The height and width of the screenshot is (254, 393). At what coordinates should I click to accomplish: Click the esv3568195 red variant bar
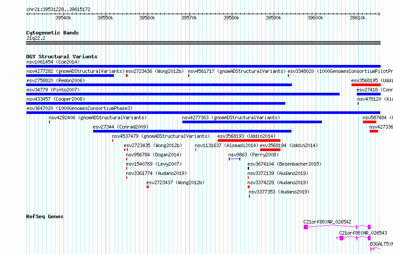(x=366, y=85)
